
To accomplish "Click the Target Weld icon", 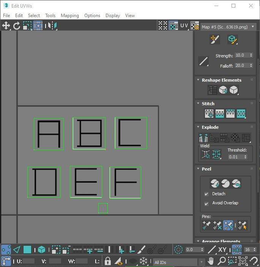I will click(206, 154).
